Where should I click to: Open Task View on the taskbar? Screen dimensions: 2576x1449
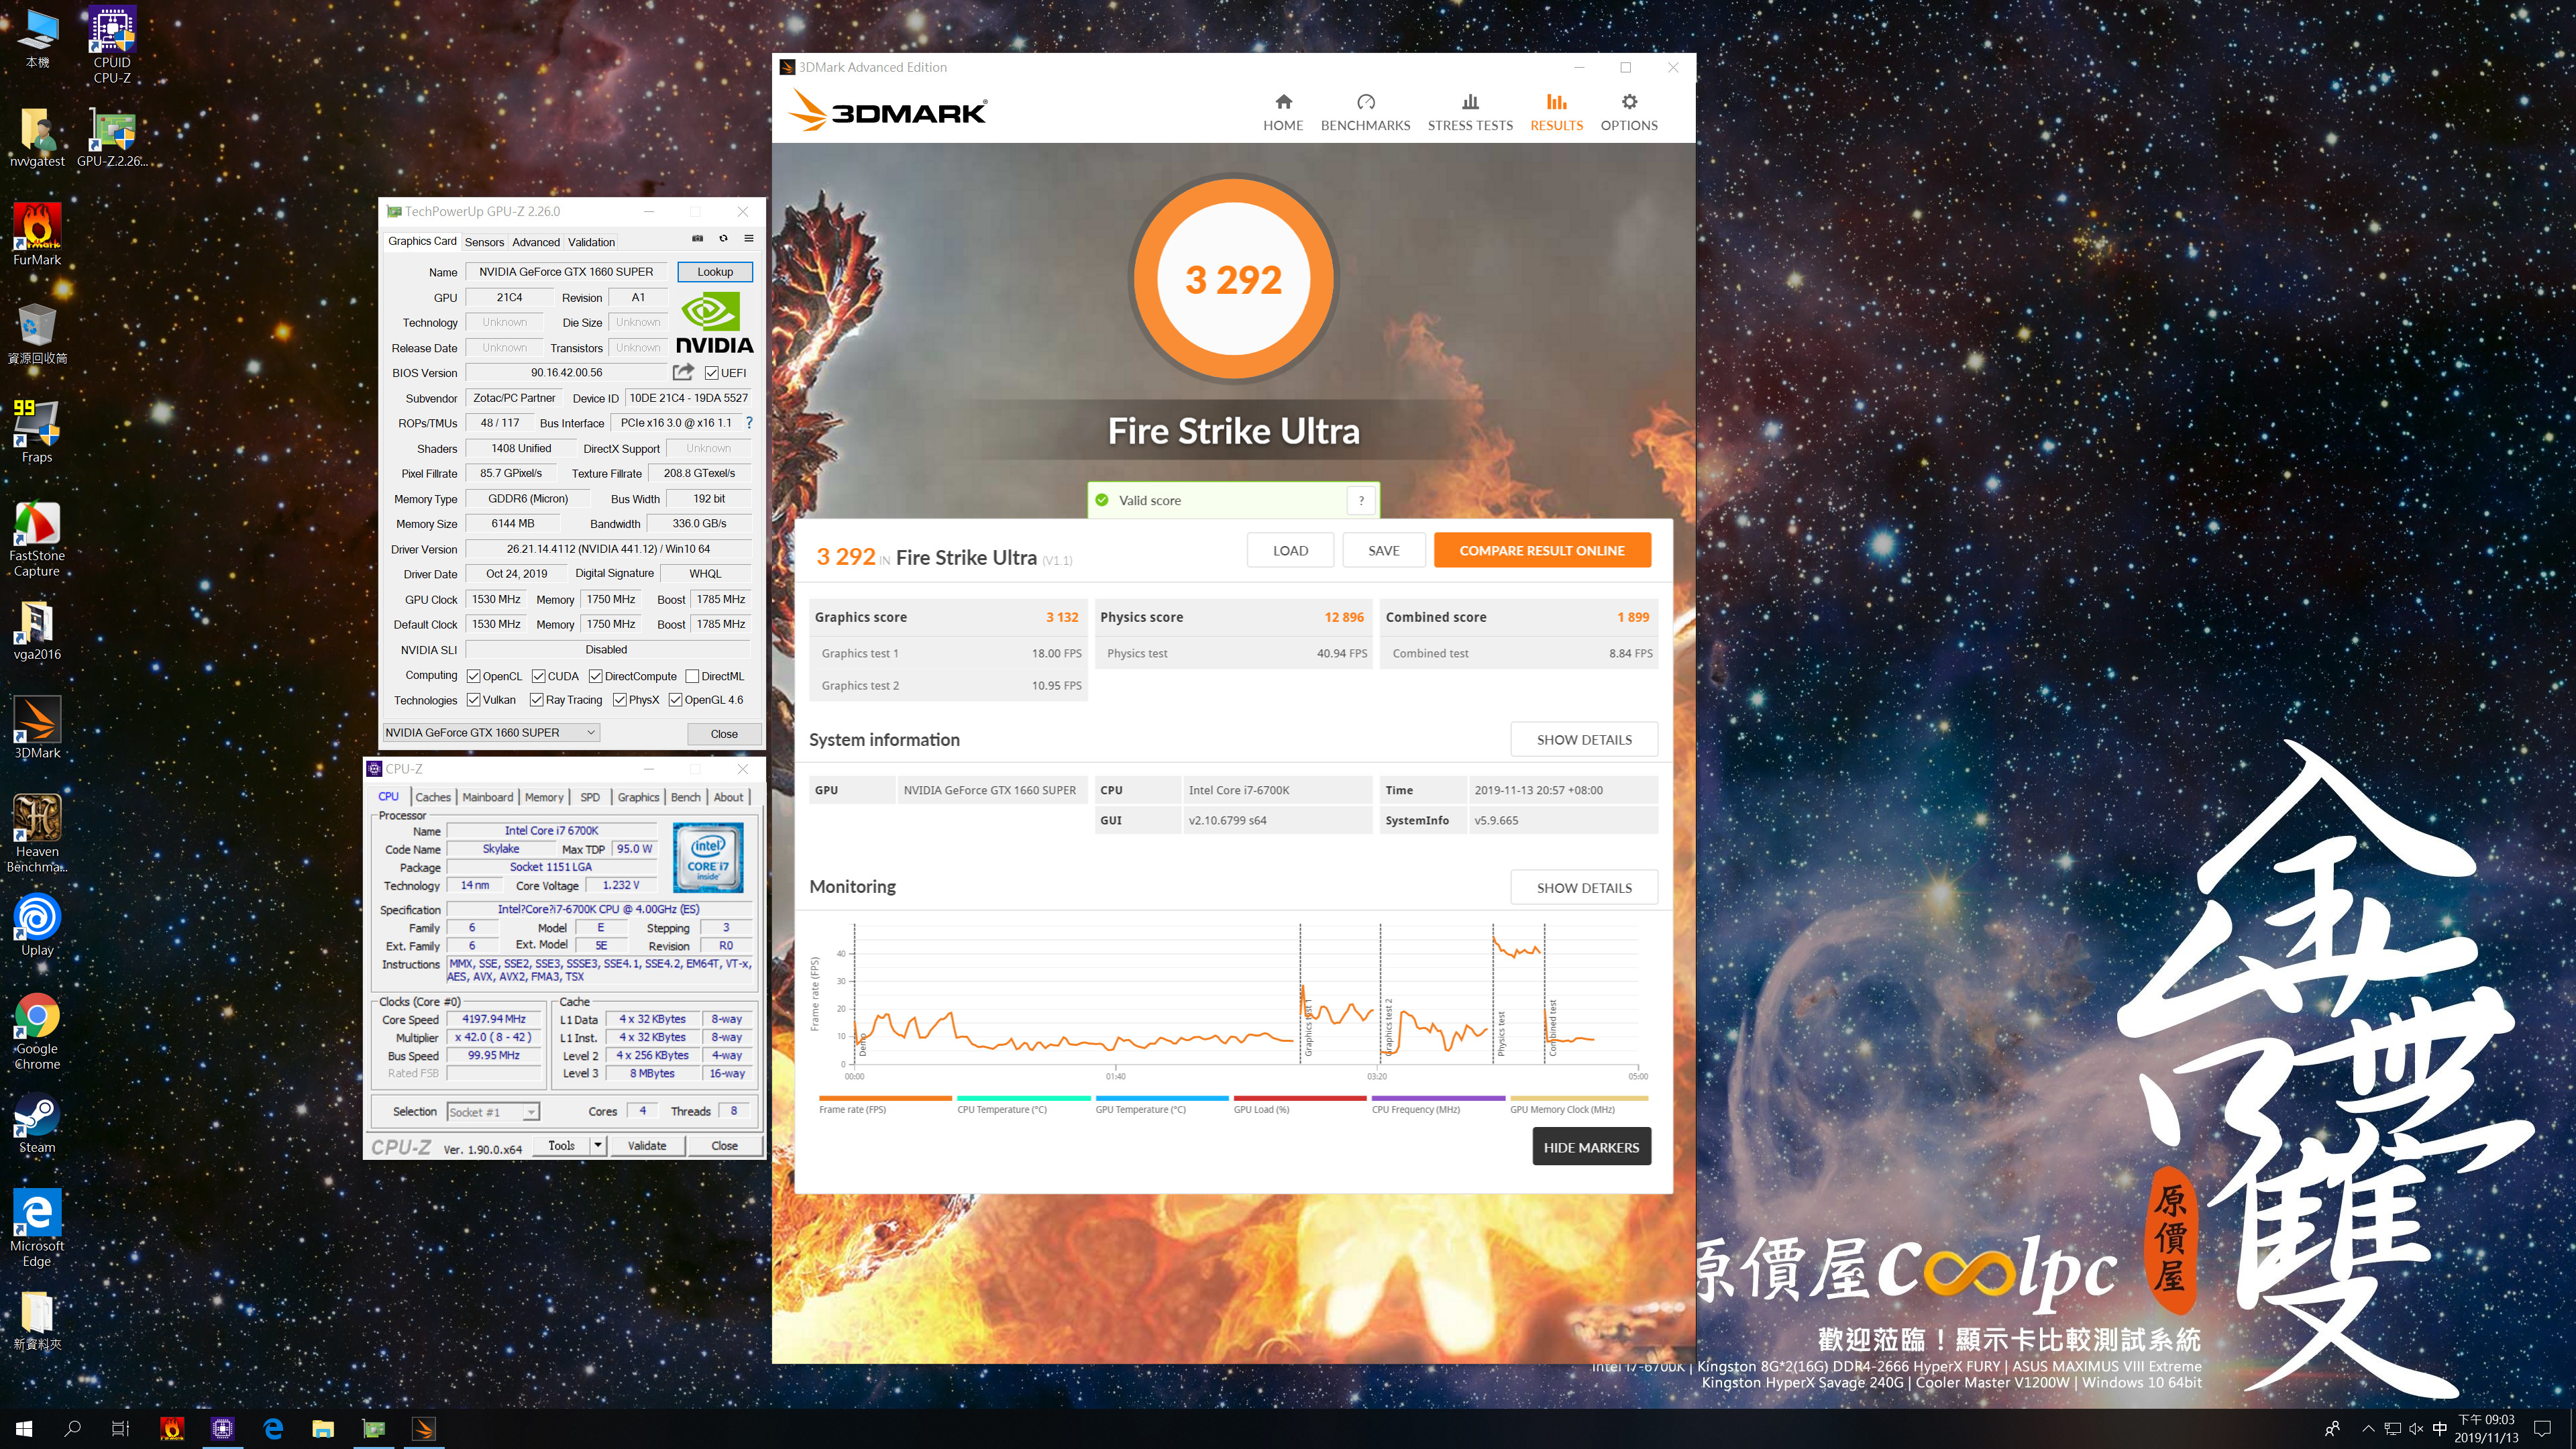click(120, 1429)
